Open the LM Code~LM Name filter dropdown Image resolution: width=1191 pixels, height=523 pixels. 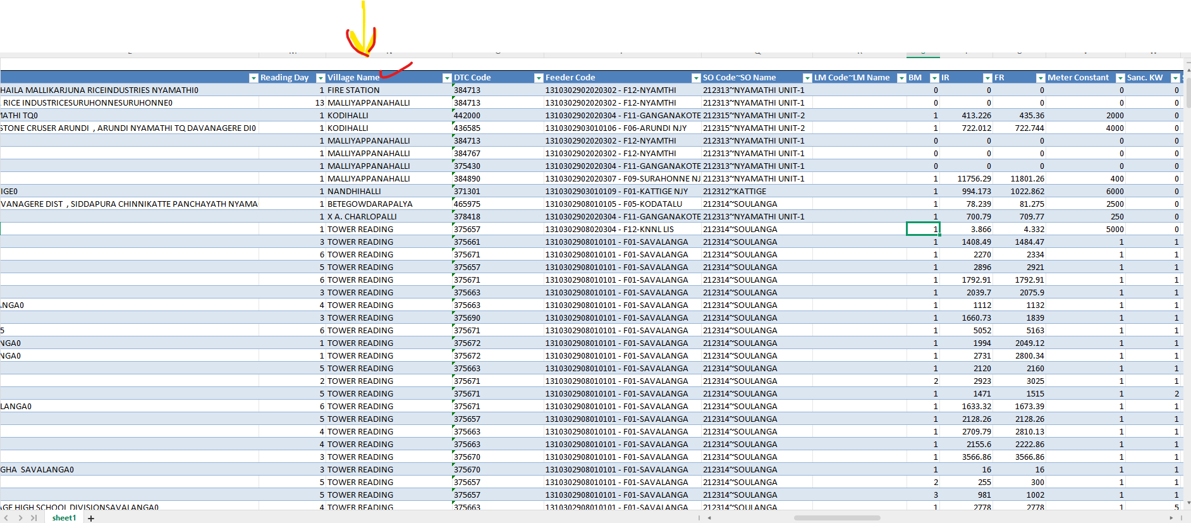(x=901, y=78)
